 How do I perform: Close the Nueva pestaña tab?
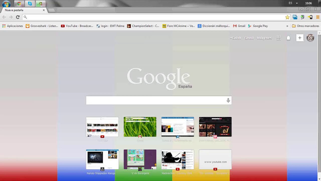pos(44,10)
